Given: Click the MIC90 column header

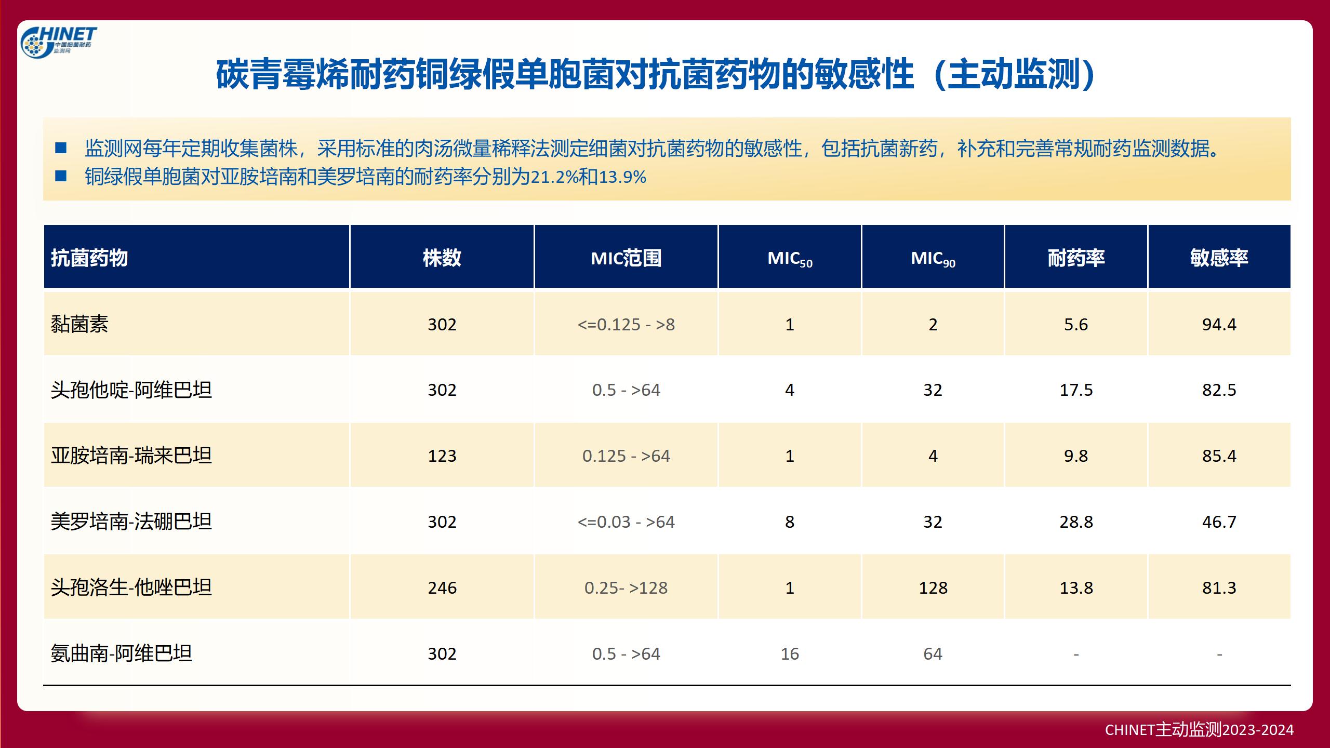Looking at the screenshot, I should (933, 258).
